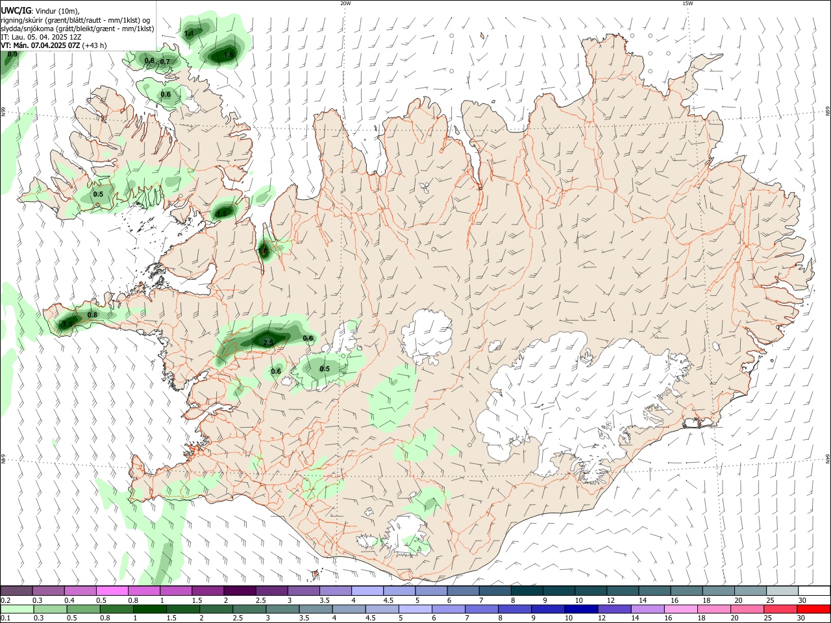Click the 15W longitude label
This screenshot has width=831, height=623.
pos(688,3)
